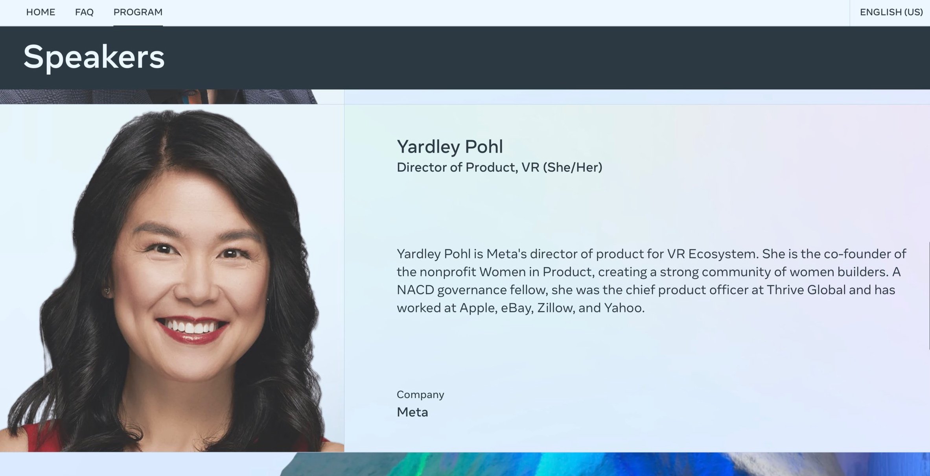Click the colorful banner image at bottom
930x476 pixels.
(x=605, y=464)
